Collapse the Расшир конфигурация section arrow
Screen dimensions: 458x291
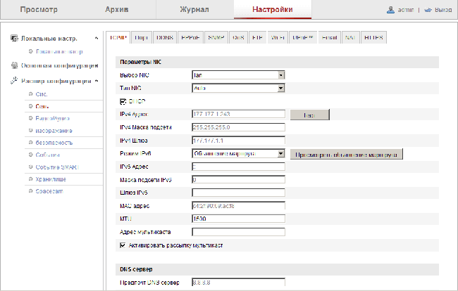click(97, 81)
